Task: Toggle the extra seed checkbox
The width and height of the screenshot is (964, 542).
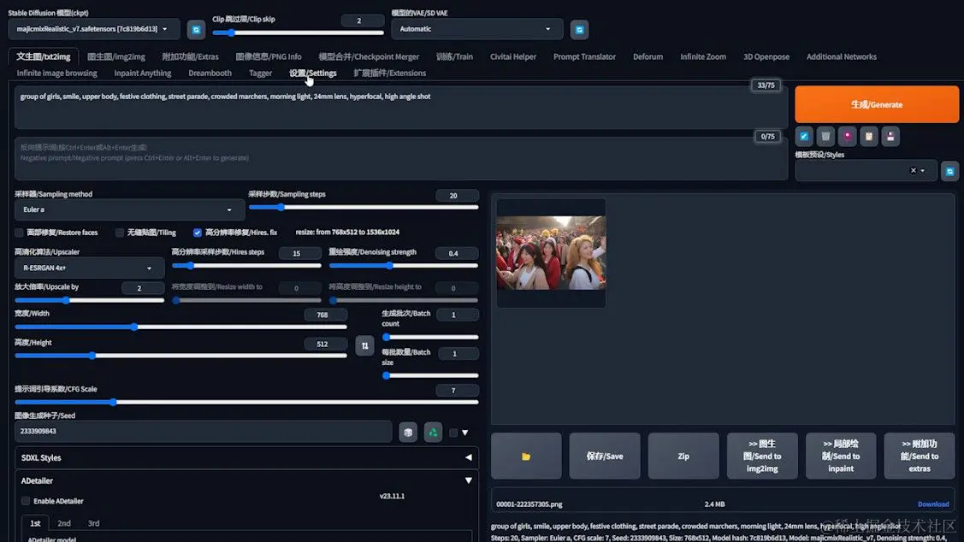Action: [x=453, y=433]
